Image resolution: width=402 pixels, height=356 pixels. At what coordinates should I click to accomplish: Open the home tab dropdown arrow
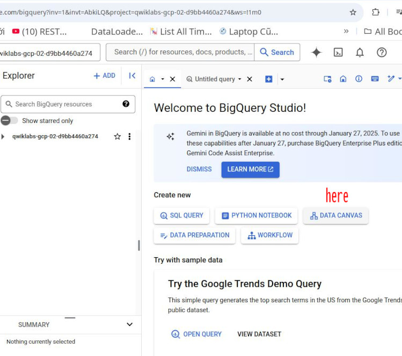pyautogui.click(x=163, y=79)
